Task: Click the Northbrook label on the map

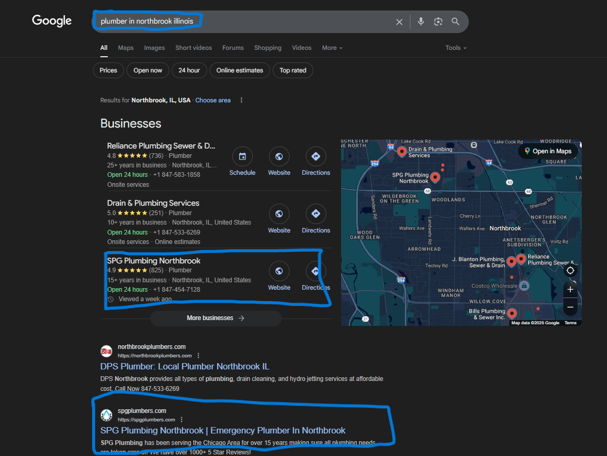Action: (505, 228)
